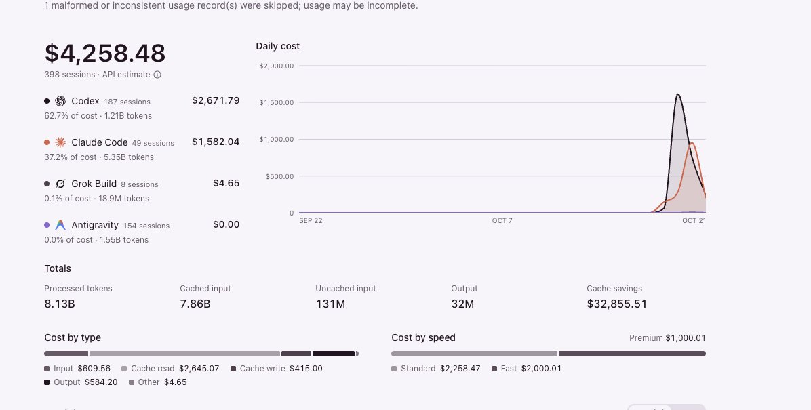The width and height of the screenshot is (811, 410).
Task: Click '37.2% of cost · 5.35B tokens'
Action: pyautogui.click(x=99, y=157)
